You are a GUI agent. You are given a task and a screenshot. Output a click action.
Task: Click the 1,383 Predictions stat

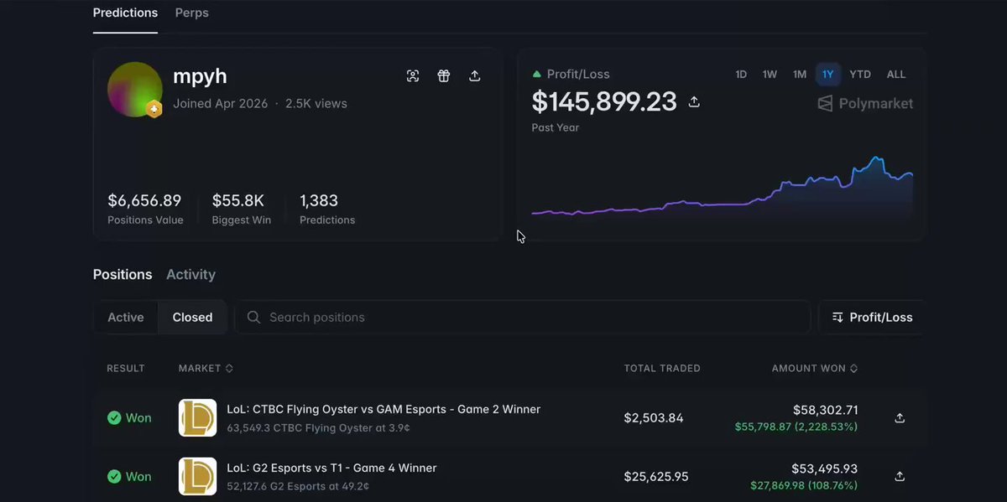(x=327, y=209)
